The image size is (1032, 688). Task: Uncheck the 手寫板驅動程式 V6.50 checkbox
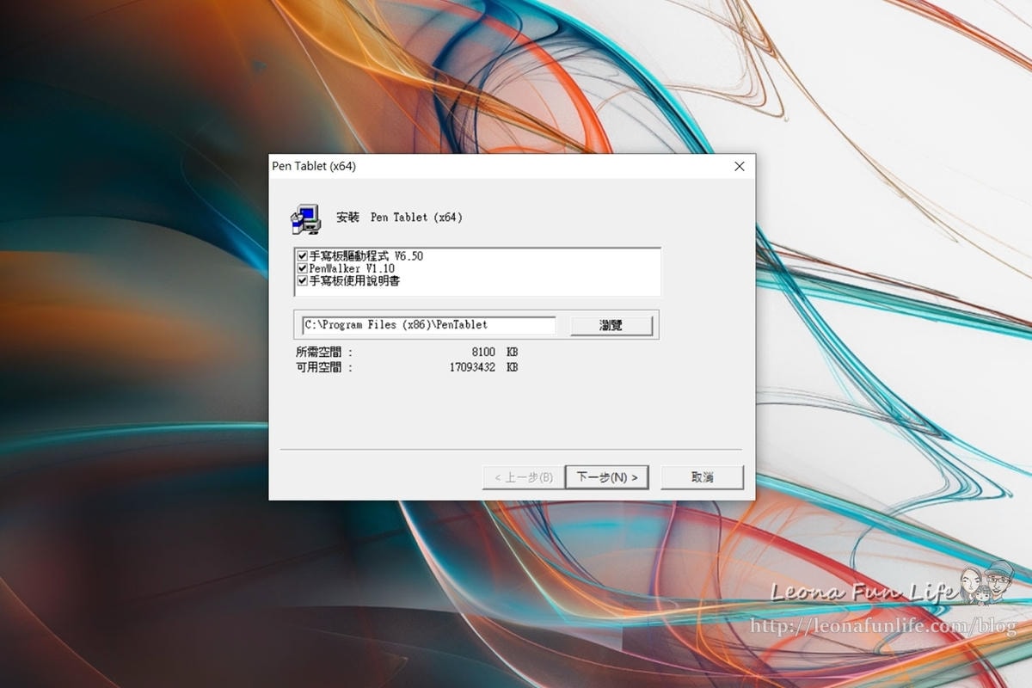coord(302,256)
